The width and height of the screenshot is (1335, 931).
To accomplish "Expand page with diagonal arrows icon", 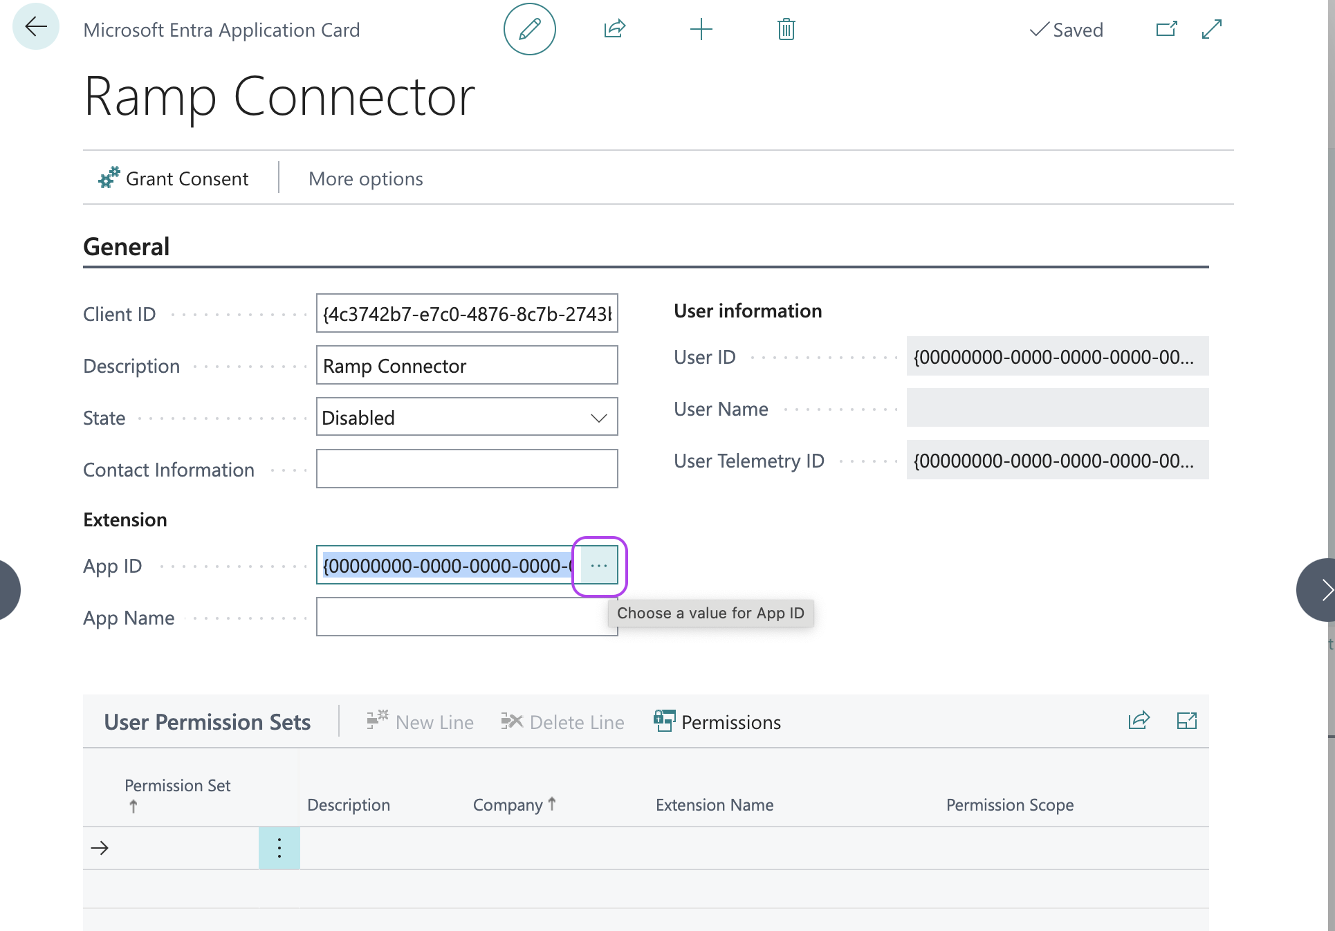I will pyautogui.click(x=1211, y=29).
